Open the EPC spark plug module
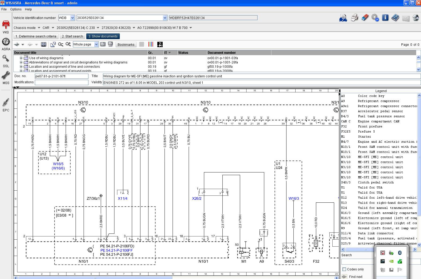 [x=6, y=104]
